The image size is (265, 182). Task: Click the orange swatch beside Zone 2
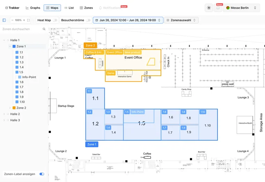pos(14,108)
